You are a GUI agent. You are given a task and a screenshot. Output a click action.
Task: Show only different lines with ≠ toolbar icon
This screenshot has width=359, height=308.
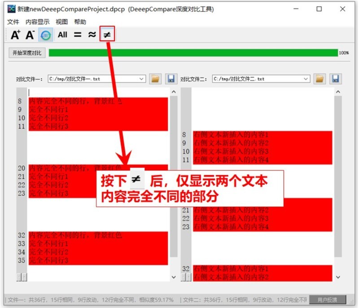107,34
